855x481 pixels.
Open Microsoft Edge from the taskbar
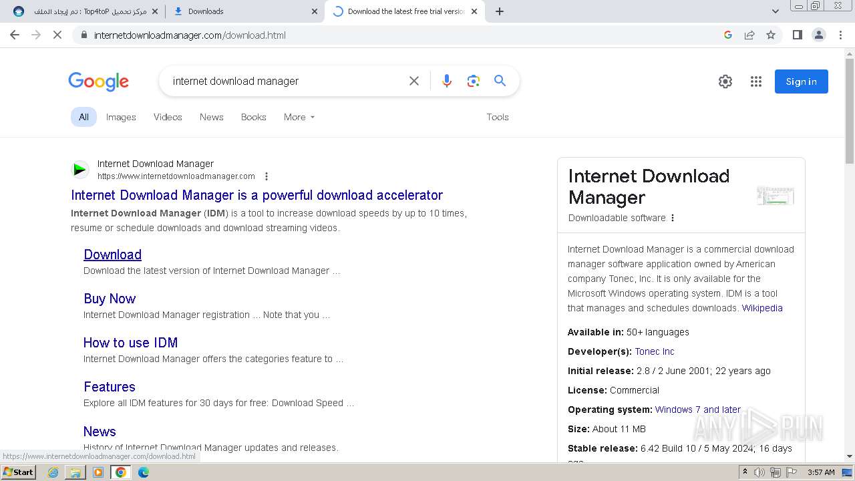point(144,472)
